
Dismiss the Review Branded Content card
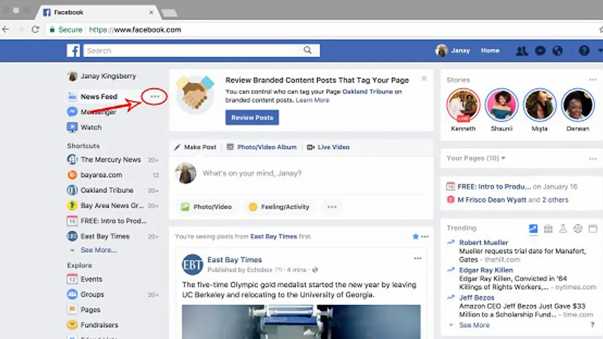click(424, 79)
